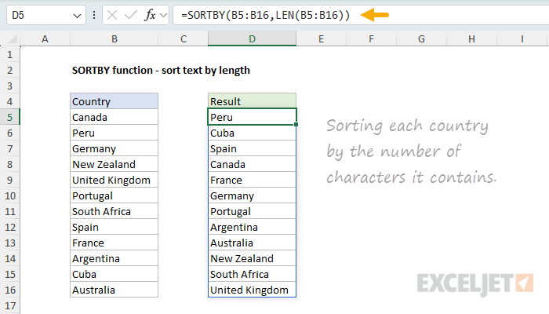The width and height of the screenshot is (549, 314).
Task: Select cell B8 containing 'New Zealand'
Action: [x=115, y=164]
